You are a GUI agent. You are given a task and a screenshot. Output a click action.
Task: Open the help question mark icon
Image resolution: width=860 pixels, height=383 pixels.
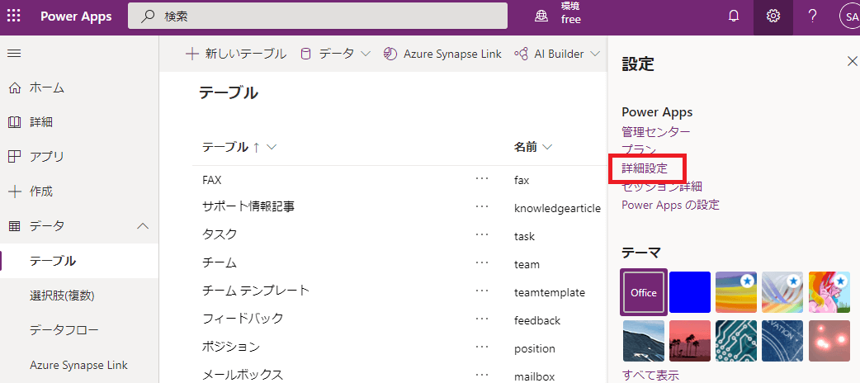tap(812, 17)
